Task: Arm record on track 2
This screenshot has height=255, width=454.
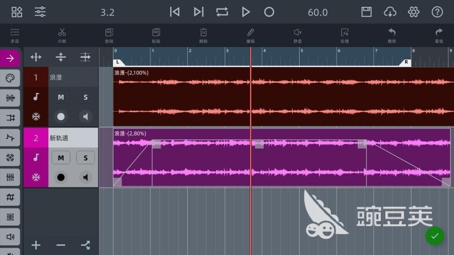Action: (61, 177)
